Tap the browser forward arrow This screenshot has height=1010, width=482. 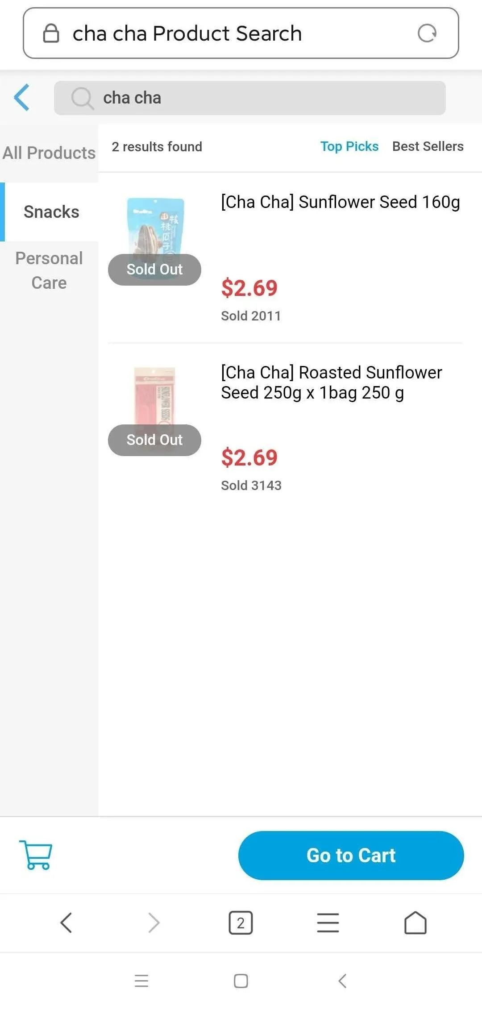pos(154,923)
